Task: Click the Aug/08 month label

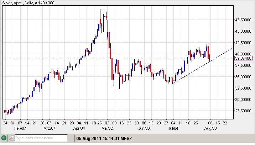Action: point(210,128)
